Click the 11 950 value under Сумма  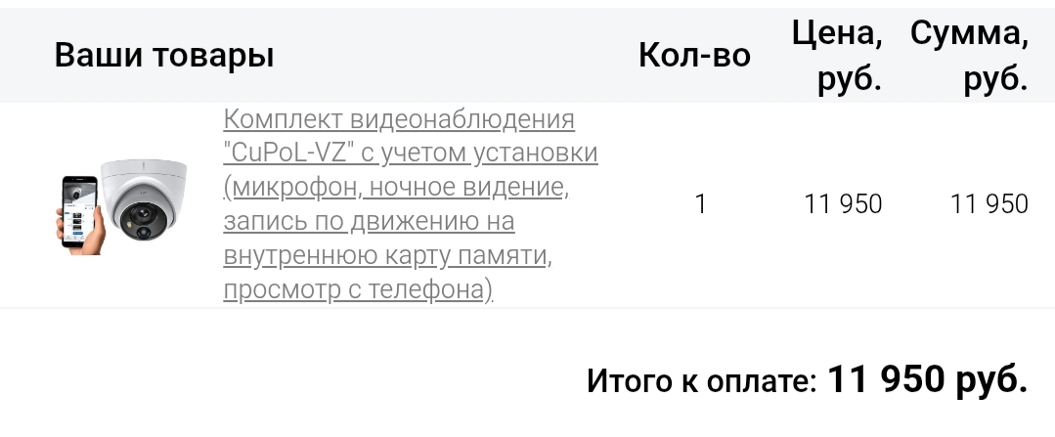(989, 204)
